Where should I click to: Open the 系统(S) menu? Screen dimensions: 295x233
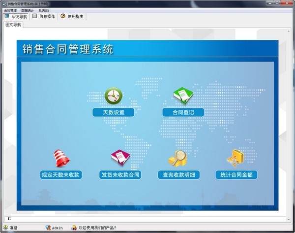pyautogui.click(x=44, y=10)
